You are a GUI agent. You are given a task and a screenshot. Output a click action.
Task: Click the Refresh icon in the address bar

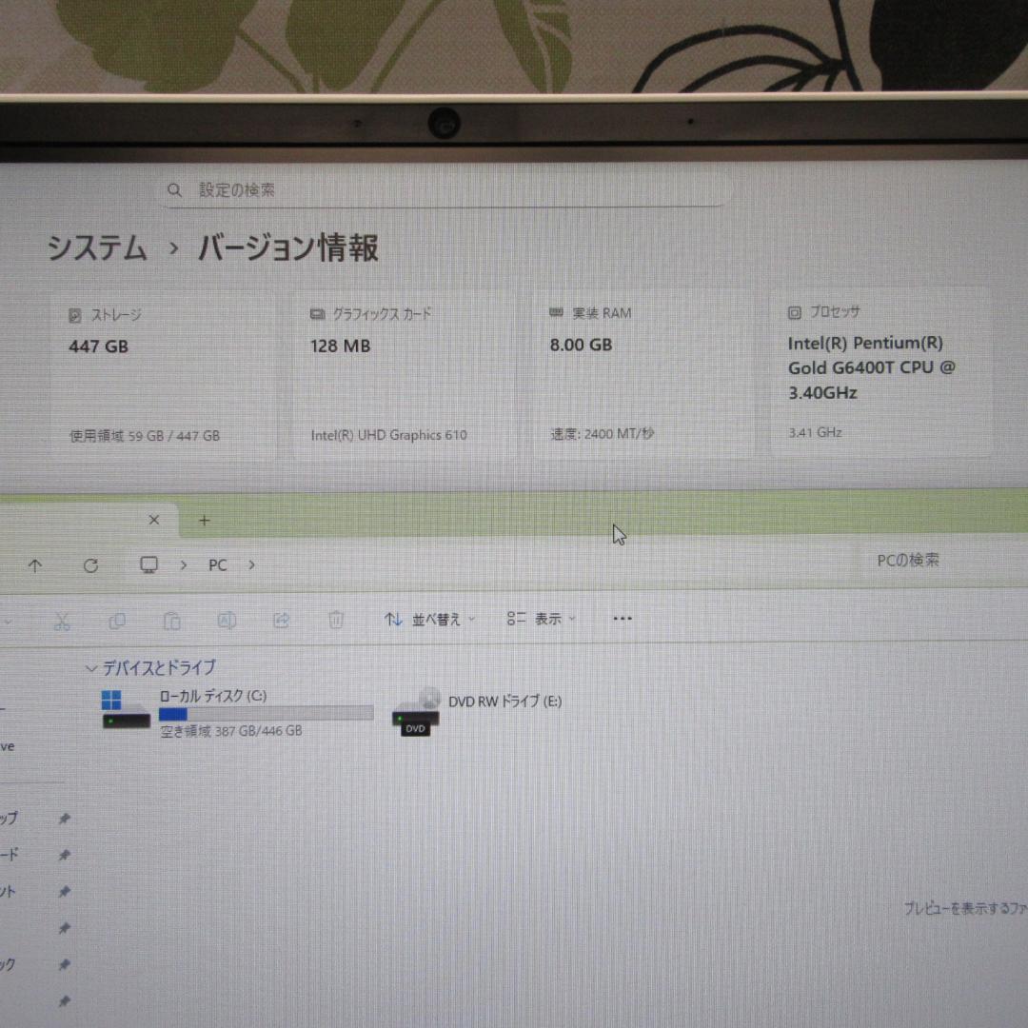[91, 564]
